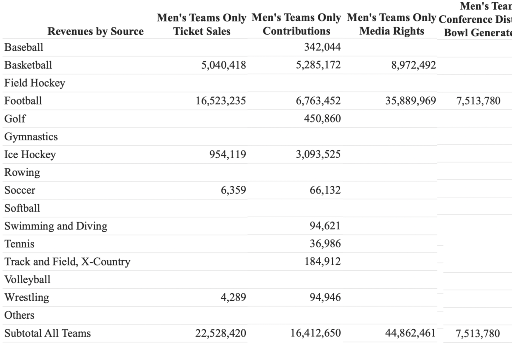512x344 pixels.
Task: Click the Track and Field, X-Country label
Action: pos(67,262)
